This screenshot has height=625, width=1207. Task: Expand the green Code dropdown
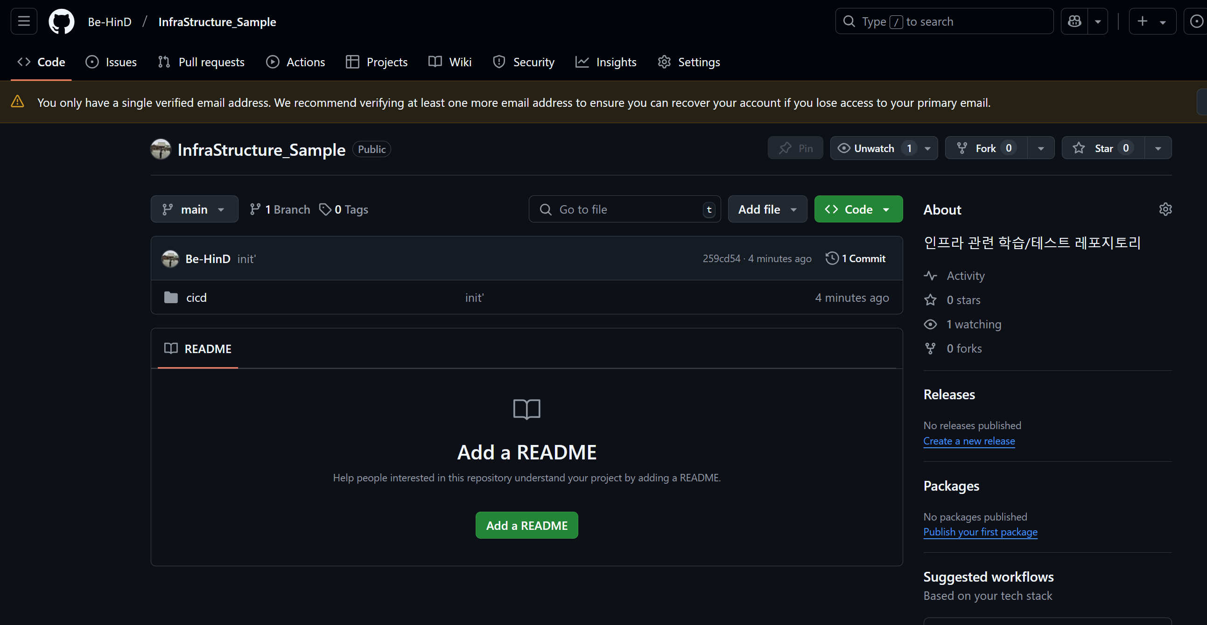858,209
